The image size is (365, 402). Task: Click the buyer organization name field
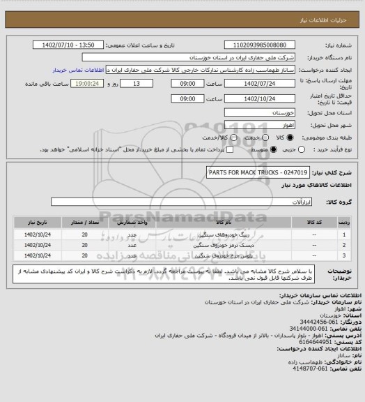point(188,57)
